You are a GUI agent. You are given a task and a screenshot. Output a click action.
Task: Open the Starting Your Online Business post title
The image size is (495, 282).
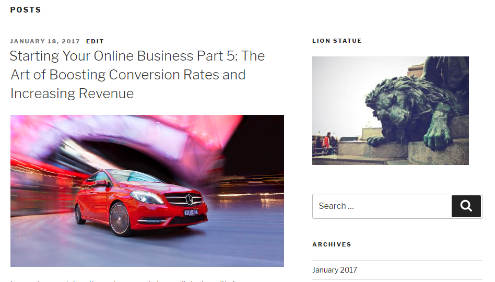(x=137, y=75)
